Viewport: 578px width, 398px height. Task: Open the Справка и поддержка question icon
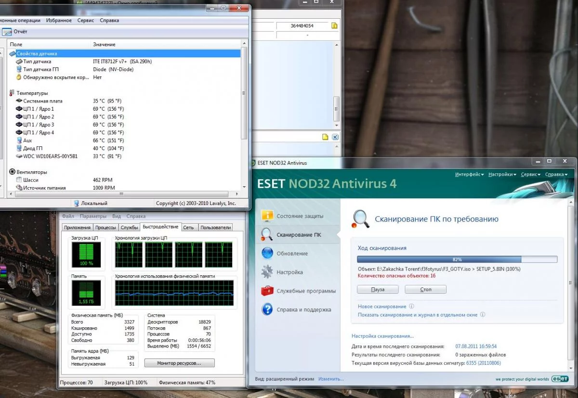267,309
